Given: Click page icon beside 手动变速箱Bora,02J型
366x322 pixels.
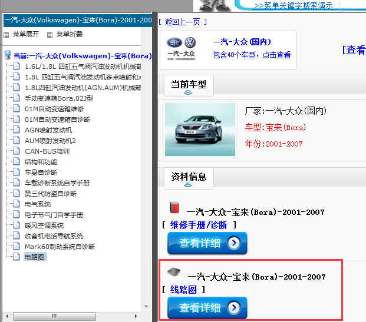Looking at the screenshot, I should (17, 98).
